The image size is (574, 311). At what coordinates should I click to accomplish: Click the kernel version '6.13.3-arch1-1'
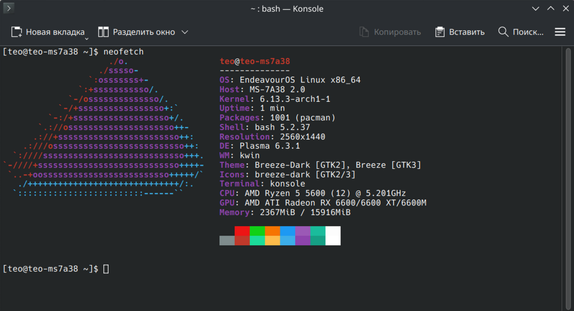point(295,99)
